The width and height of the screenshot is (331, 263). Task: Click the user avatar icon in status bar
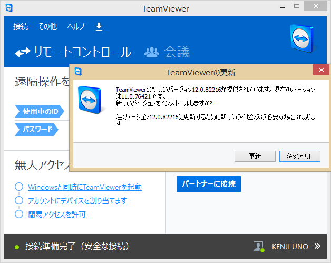coord(259,247)
